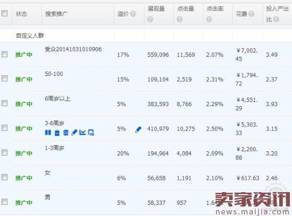Viewport: 292px width, 216px height.
Task: Click 推广中 status of 女 row
Action: pos(24,178)
